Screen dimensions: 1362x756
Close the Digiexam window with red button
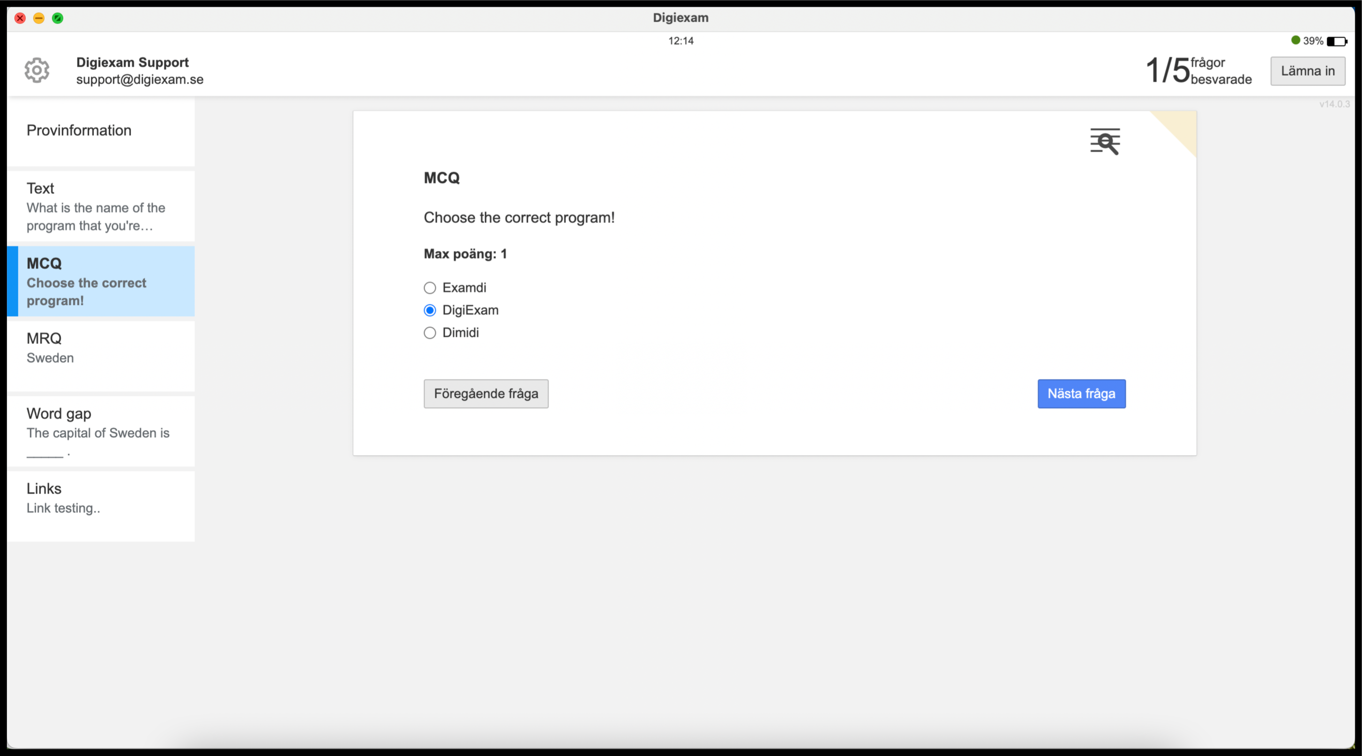(20, 18)
